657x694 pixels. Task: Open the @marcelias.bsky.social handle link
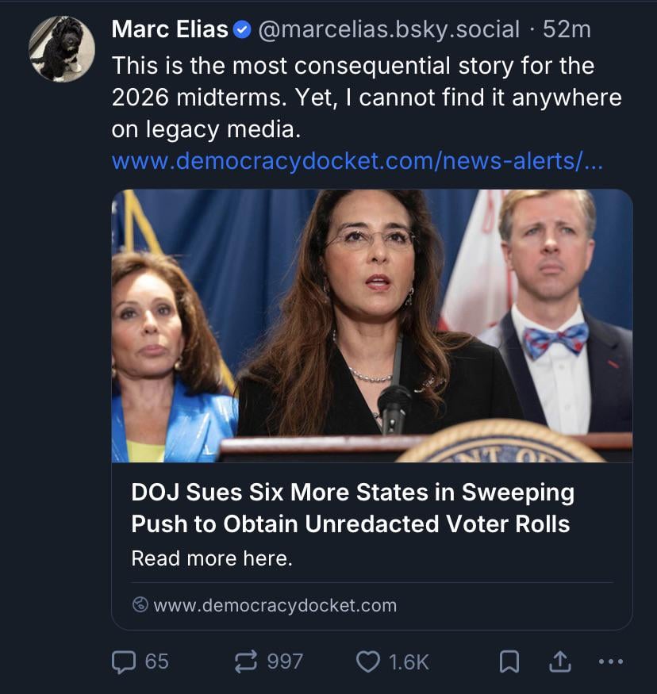coord(389,30)
